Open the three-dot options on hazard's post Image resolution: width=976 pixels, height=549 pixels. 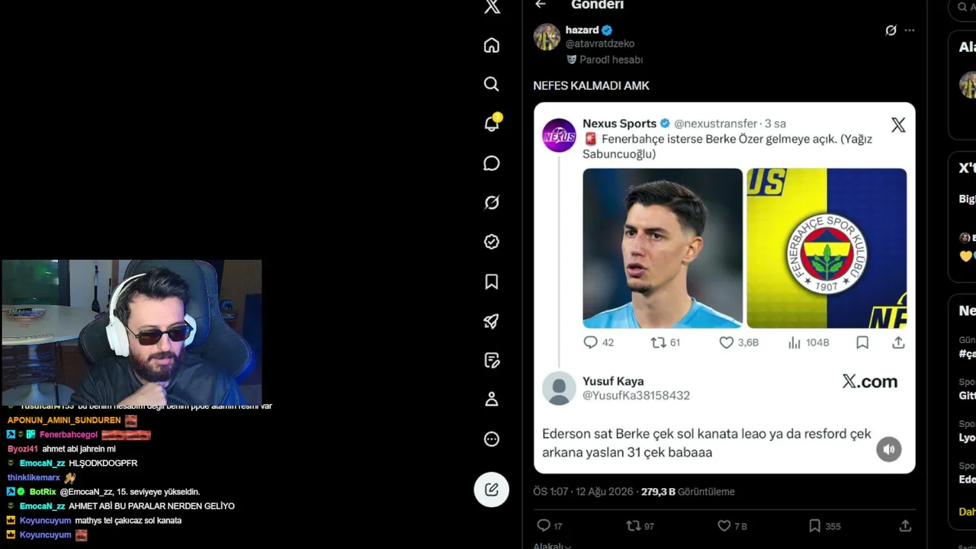(909, 30)
